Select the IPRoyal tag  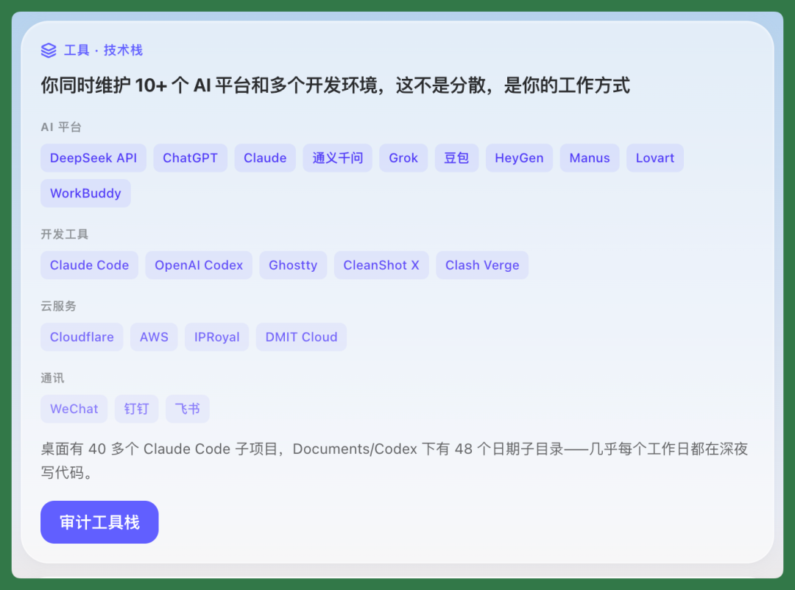pos(217,337)
